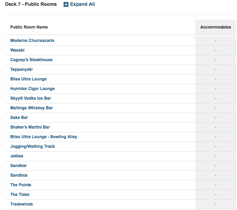This screenshot has width=237, height=210.
Task: Click the Expand All link
Action: 83,4
